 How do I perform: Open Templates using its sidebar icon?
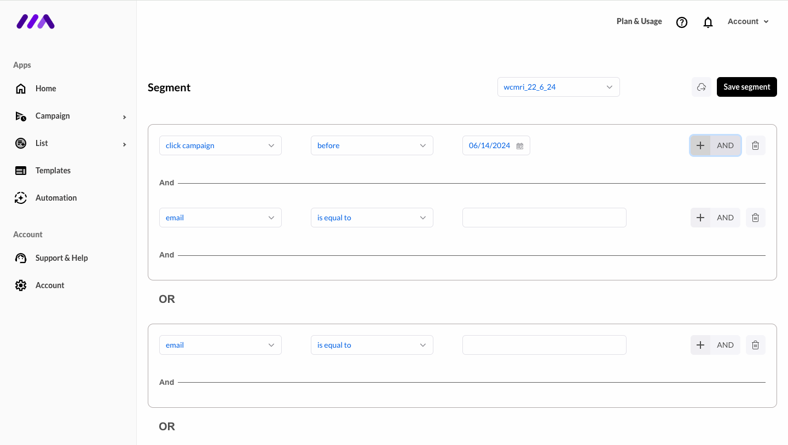(20, 170)
